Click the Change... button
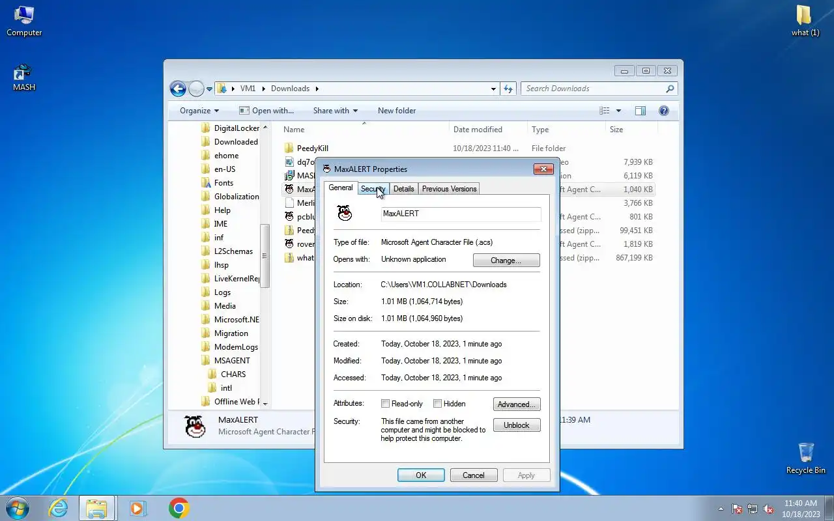This screenshot has height=521, width=834. coord(506,260)
